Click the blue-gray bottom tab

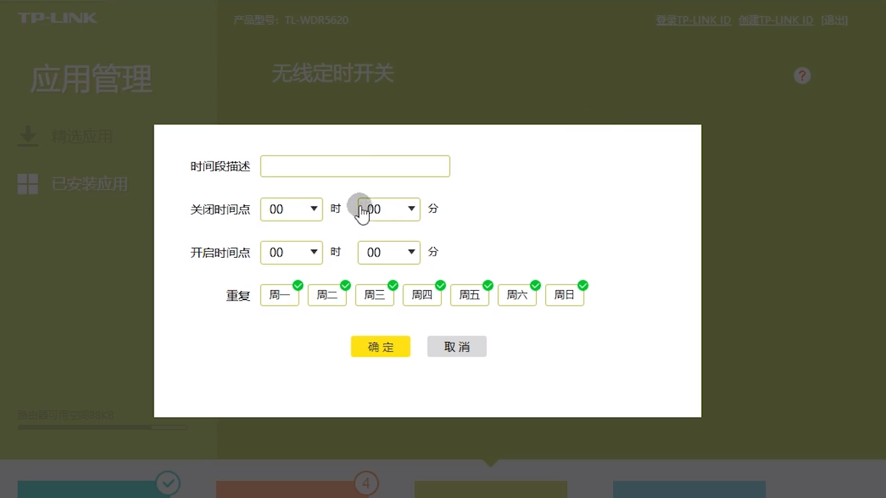pyautogui.click(x=689, y=489)
